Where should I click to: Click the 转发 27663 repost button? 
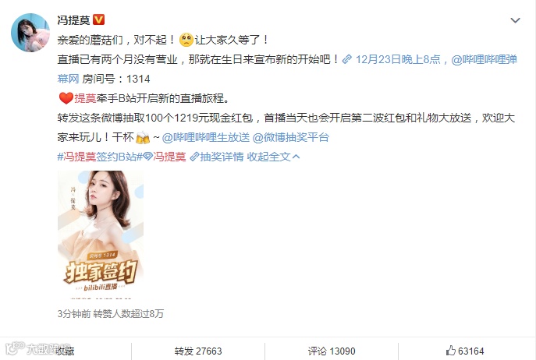tap(198, 351)
